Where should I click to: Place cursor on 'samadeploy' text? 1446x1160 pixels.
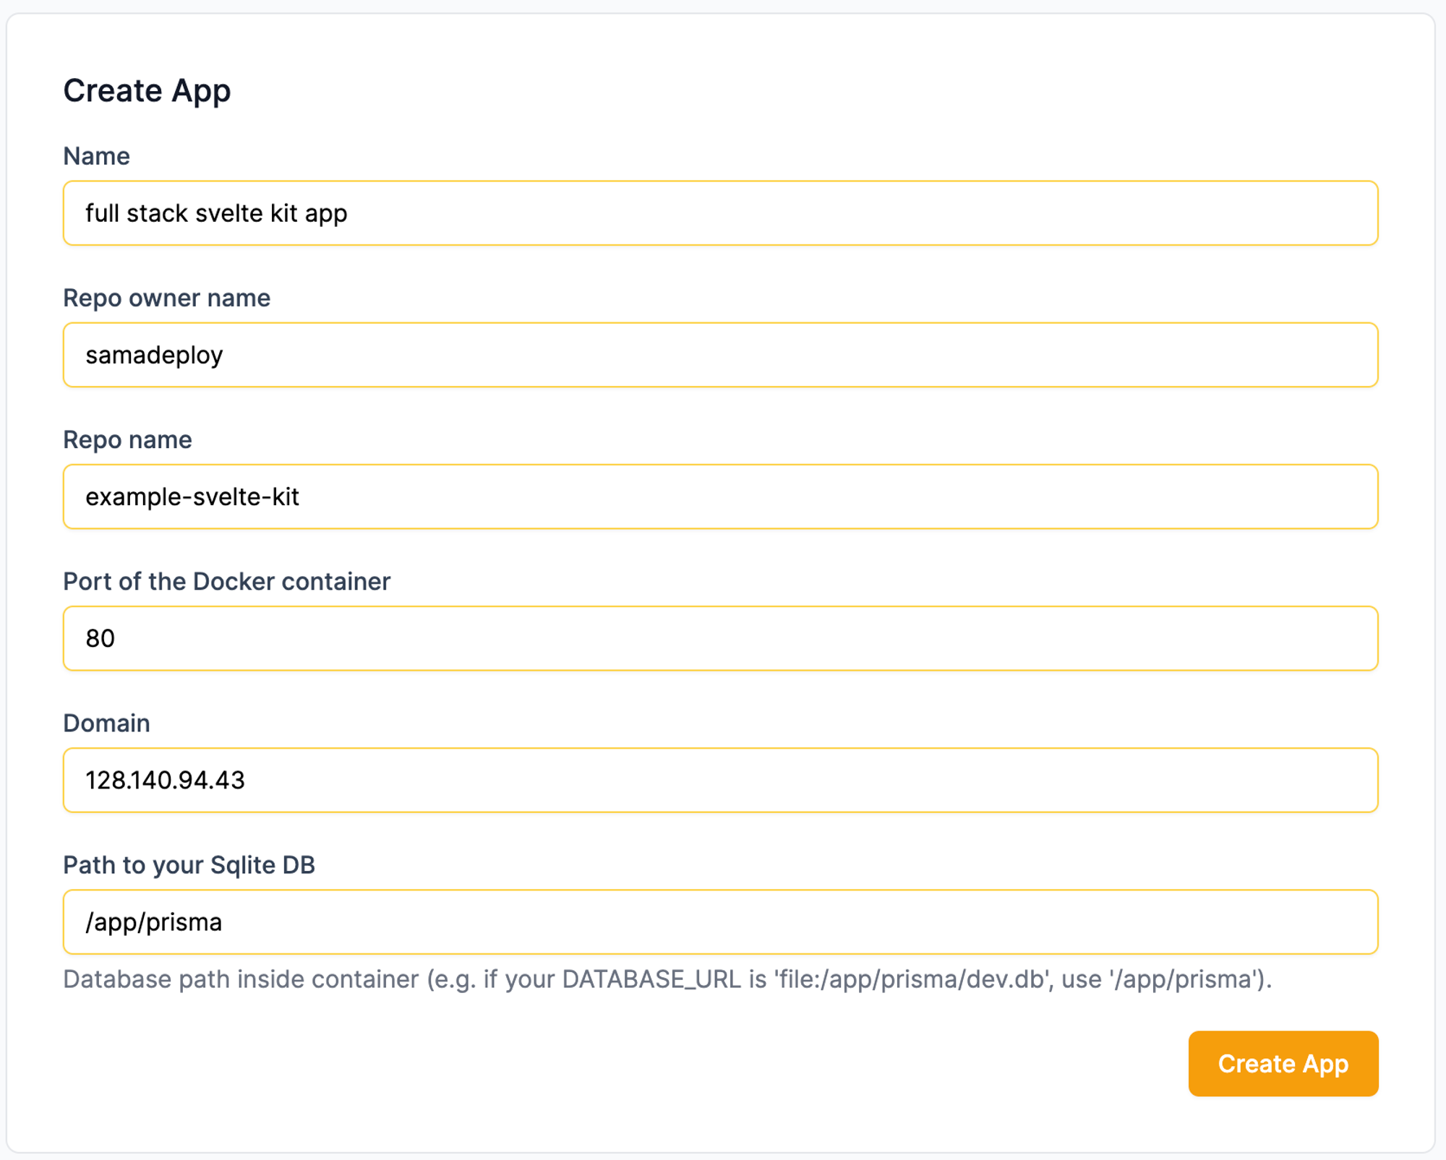click(154, 355)
